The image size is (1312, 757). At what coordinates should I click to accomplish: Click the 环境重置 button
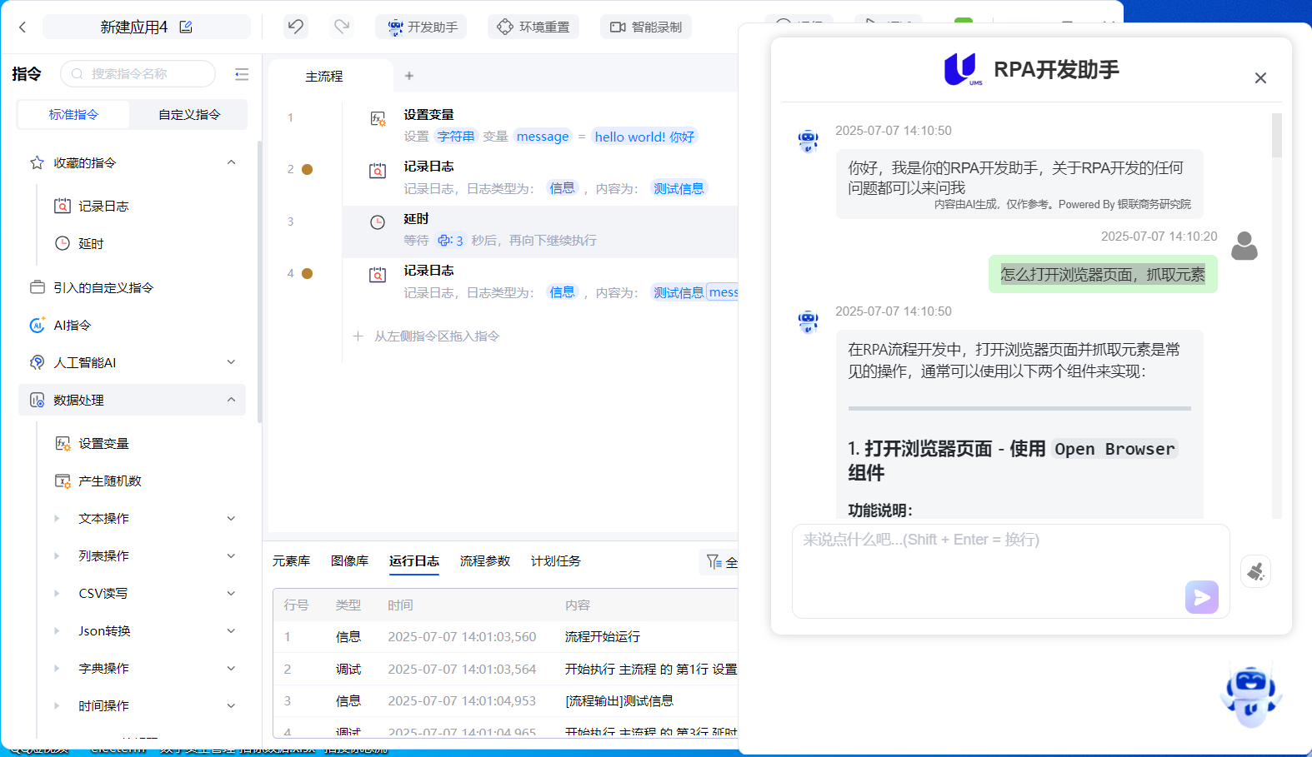[533, 27]
